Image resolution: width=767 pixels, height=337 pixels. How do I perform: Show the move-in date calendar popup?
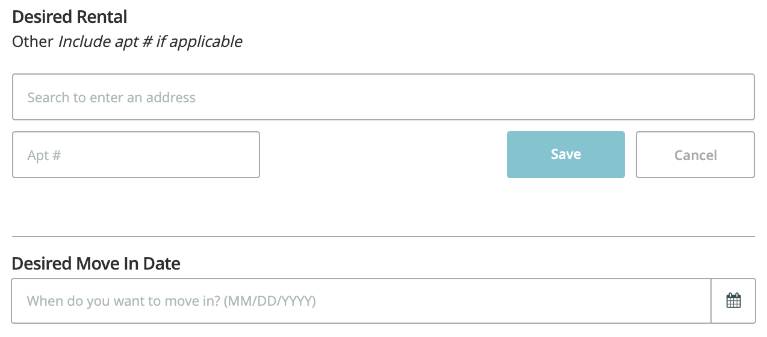click(x=733, y=301)
